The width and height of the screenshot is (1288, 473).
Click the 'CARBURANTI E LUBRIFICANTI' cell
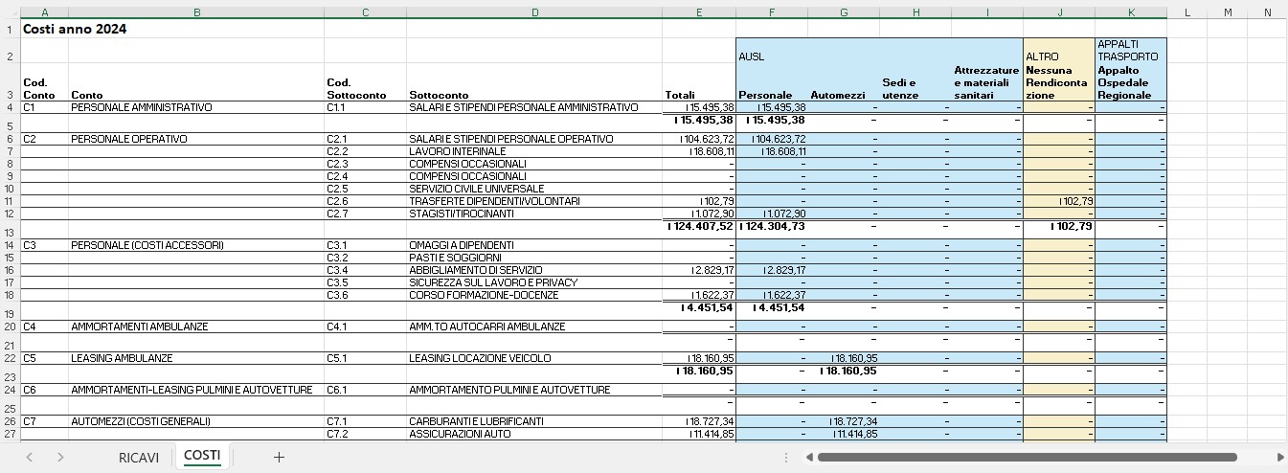tap(534, 421)
